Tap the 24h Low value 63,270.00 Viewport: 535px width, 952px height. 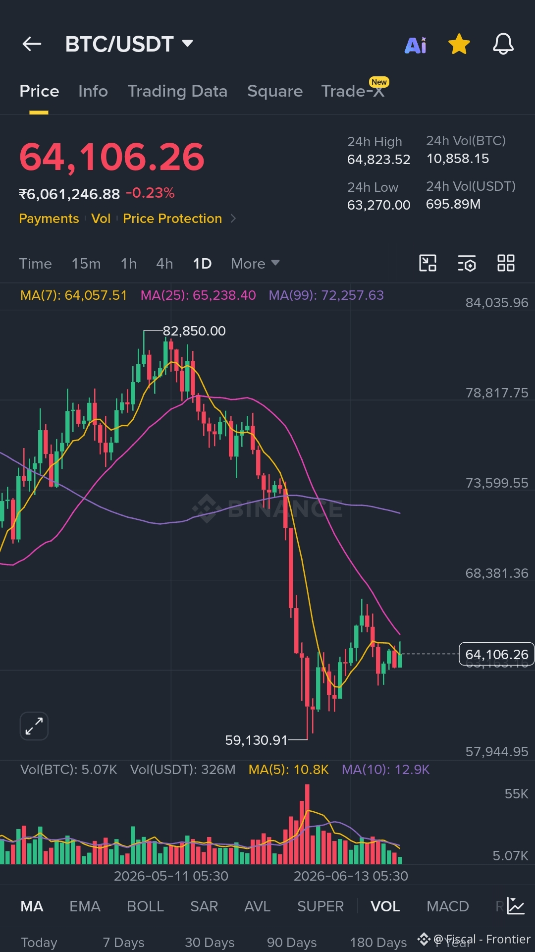point(379,205)
